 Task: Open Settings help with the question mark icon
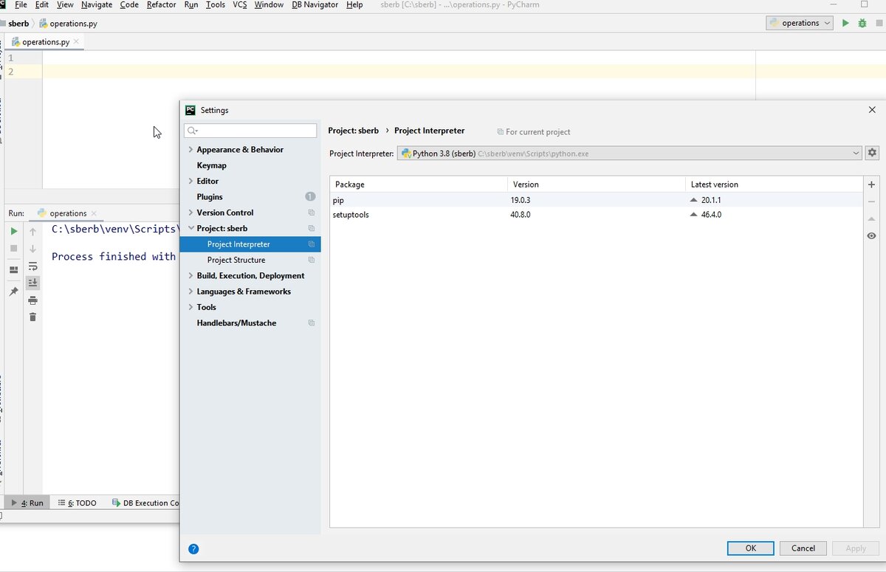tap(193, 549)
